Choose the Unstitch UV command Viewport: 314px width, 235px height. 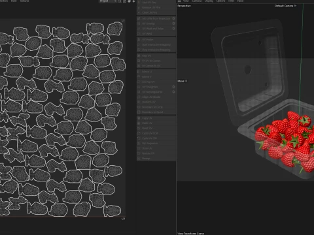(156, 102)
